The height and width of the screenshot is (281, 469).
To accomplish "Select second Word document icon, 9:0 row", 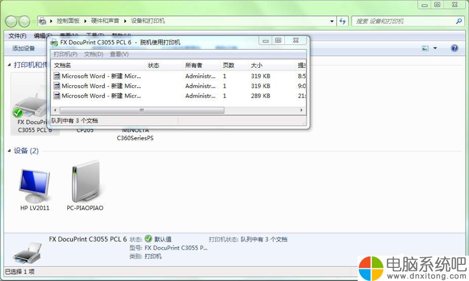I will click(x=57, y=86).
